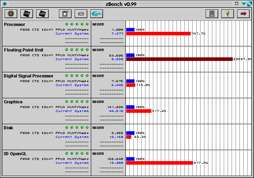This screenshot has width=254, height=178.
Task: Click middle green LED in Graphics row
Action: point(77,102)
